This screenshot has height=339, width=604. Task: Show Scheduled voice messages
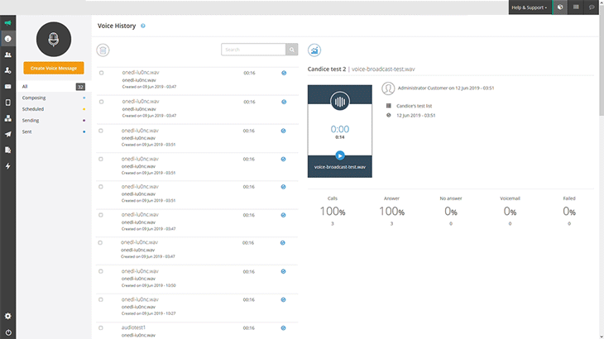tap(34, 108)
